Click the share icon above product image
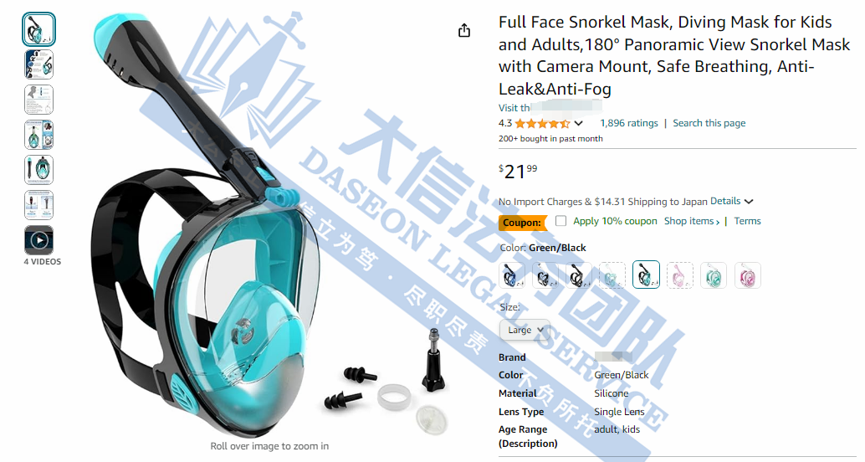Image resolution: width=865 pixels, height=462 pixels. tap(464, 30)
